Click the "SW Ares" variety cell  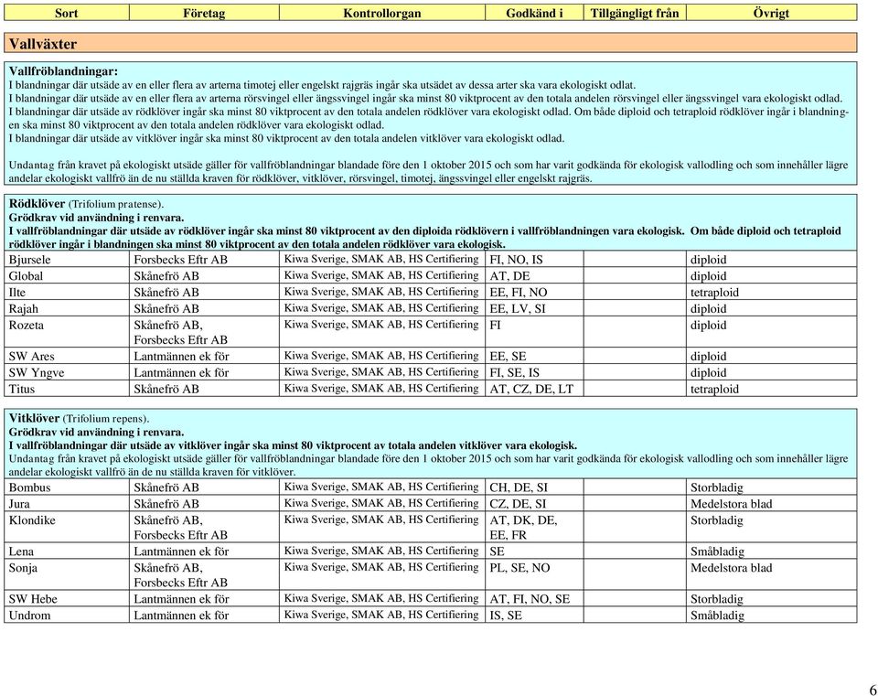[x=67, y=356]
